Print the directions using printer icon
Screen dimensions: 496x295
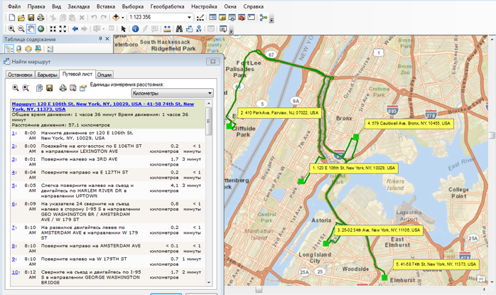click(x=62, y=88)
